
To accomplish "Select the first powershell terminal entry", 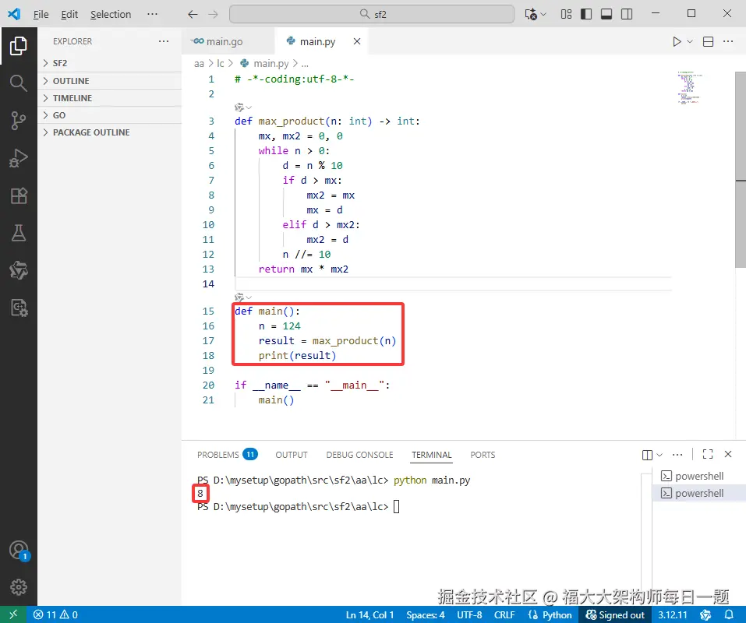I will tap(699, 476).
